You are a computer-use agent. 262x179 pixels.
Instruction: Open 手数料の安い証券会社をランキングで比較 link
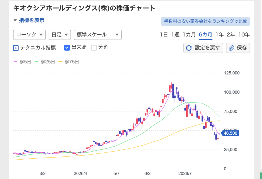(205, 21)
